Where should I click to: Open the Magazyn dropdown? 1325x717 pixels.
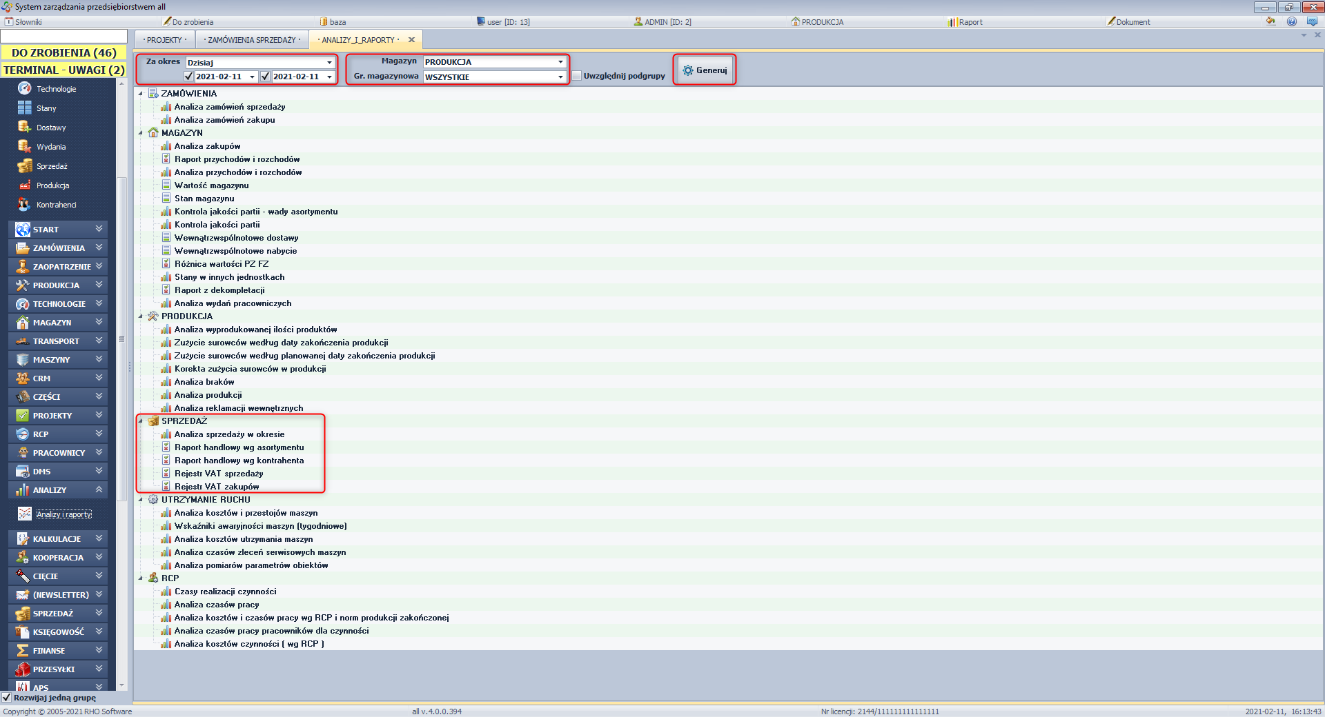point(560,62)
